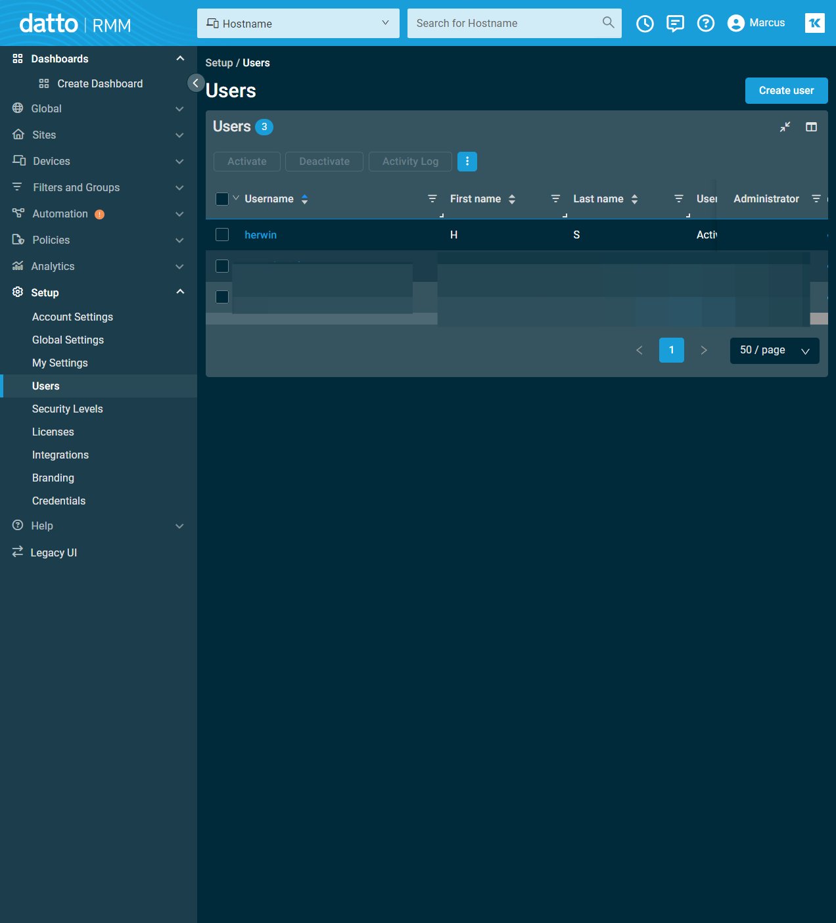
Task: Click the Create user button
Action: point(786,91)
